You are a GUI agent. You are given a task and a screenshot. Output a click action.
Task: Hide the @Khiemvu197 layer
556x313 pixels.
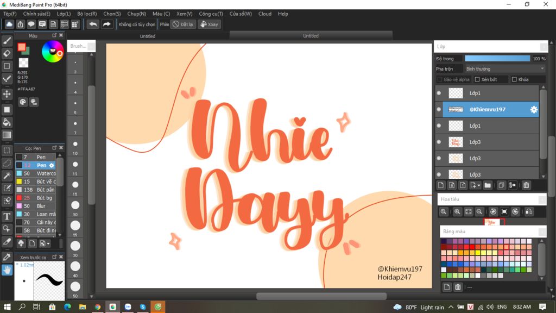click(x=439, y=109)
